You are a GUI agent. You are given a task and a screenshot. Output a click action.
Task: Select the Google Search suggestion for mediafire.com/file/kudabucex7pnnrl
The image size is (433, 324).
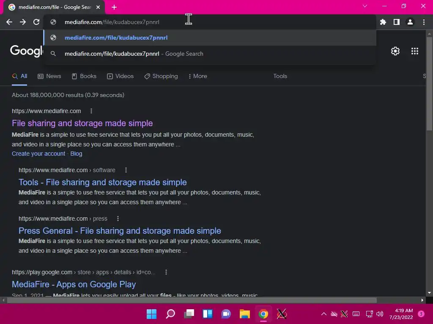click(x=210, y=54)
